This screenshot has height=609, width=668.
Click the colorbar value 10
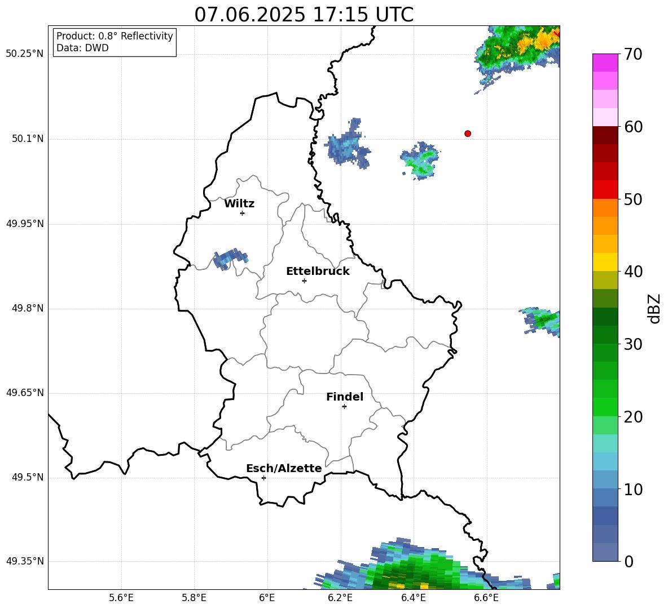(633, 489)
